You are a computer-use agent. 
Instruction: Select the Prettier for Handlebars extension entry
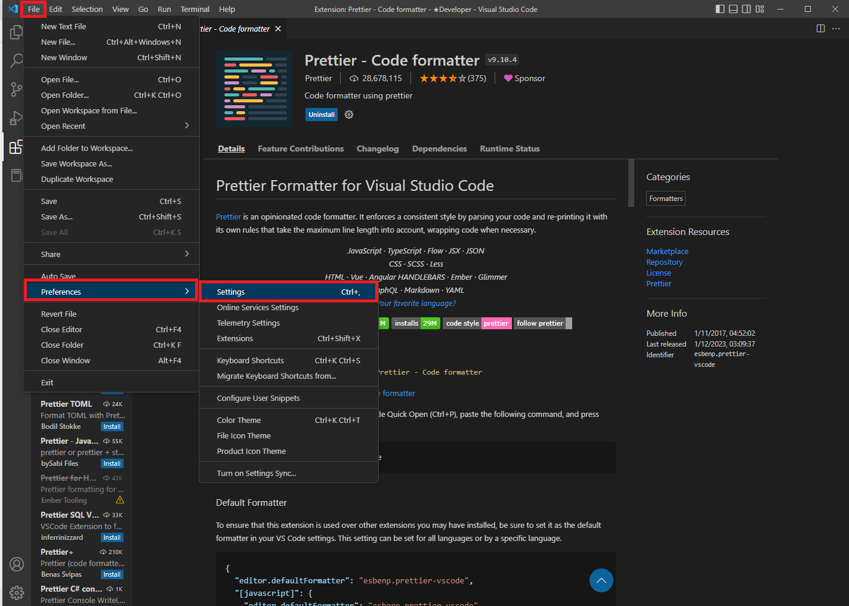click(82, 489)
